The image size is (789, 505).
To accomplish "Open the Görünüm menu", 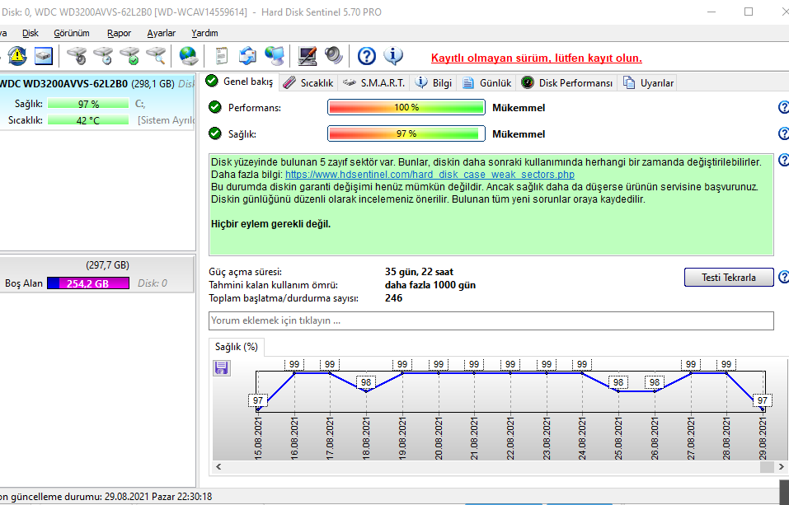I will 72,33.
